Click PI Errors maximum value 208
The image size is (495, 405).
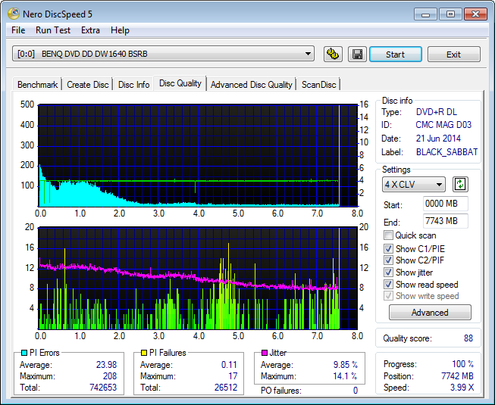click(110, 376)
